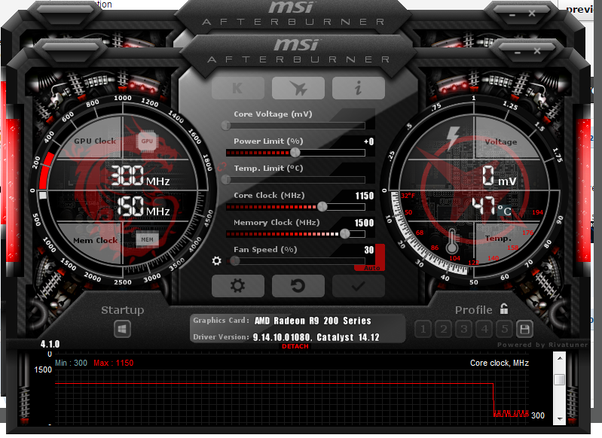This screenshot has height=438, width=602.
Task: Minimize the background Afterburner window
Action: click(512, 15)
